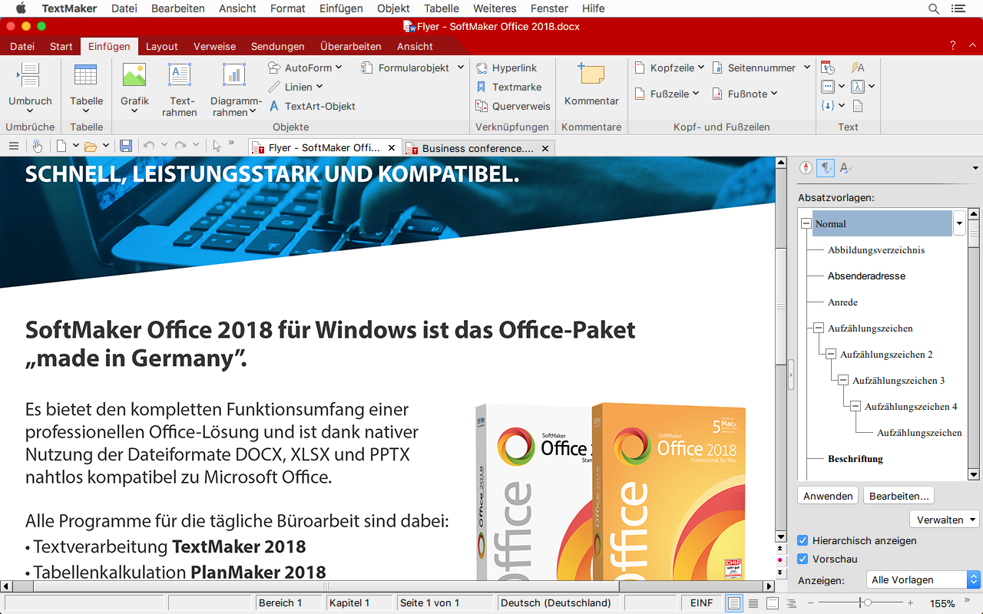
Task: Insert a Hyperlink from the ribbon
Action: pos(507,68)
